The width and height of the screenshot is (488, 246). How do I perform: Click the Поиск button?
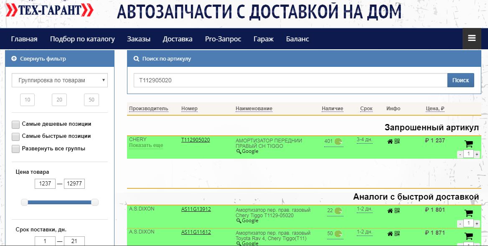click(460, 80)
